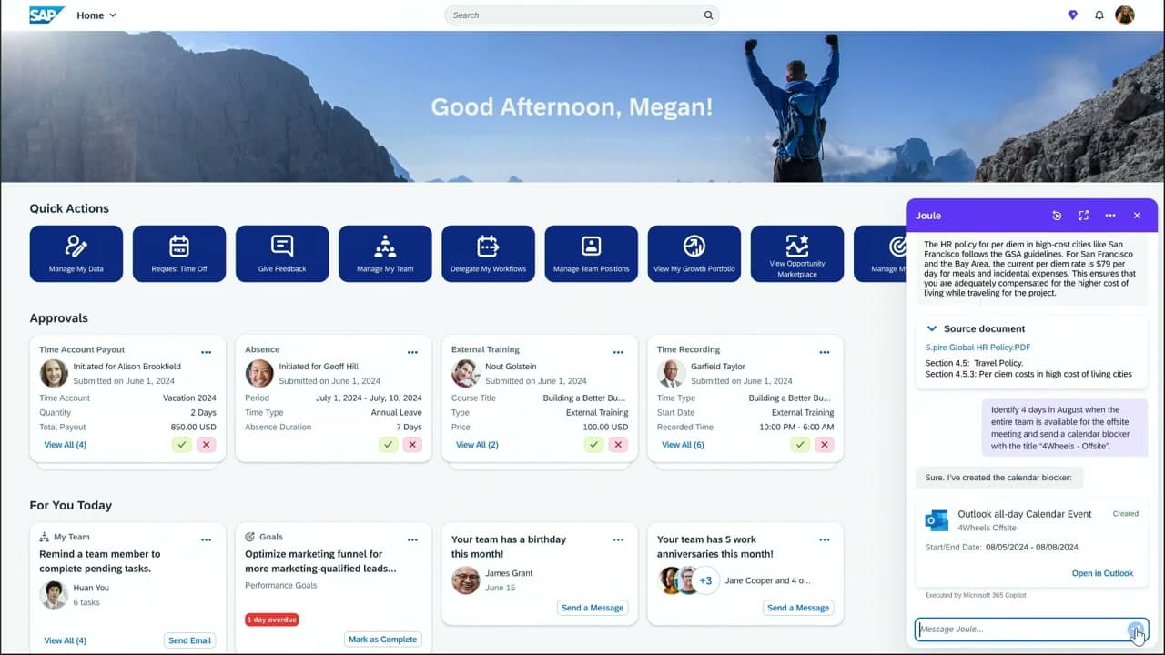1165x655 pixels.
Task: Send a Message for work anniversaries
Action: click(798, 608)
